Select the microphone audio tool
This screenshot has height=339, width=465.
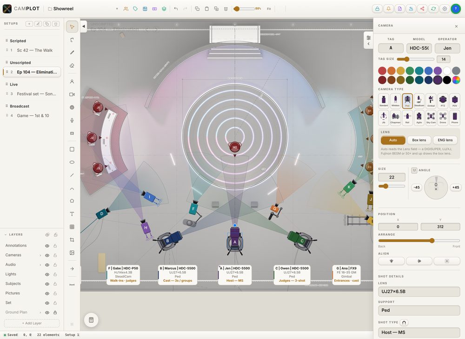coord(72,120)
